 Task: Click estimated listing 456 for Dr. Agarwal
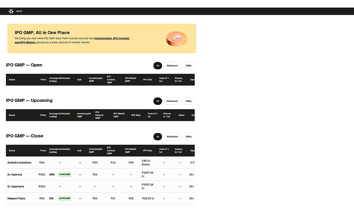coord(52,175)
